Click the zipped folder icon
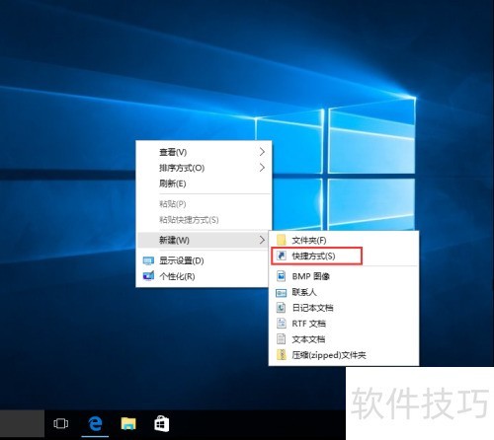The width and height of the screenshot is (494, 440). 282,355
